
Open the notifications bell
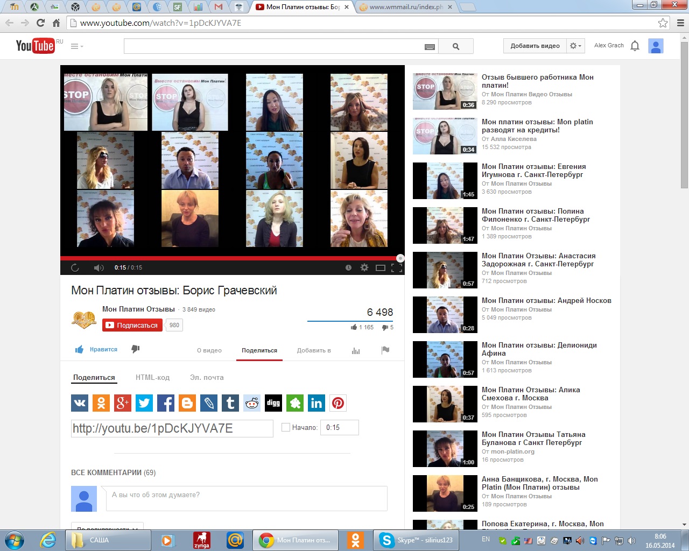coord(635,46)
